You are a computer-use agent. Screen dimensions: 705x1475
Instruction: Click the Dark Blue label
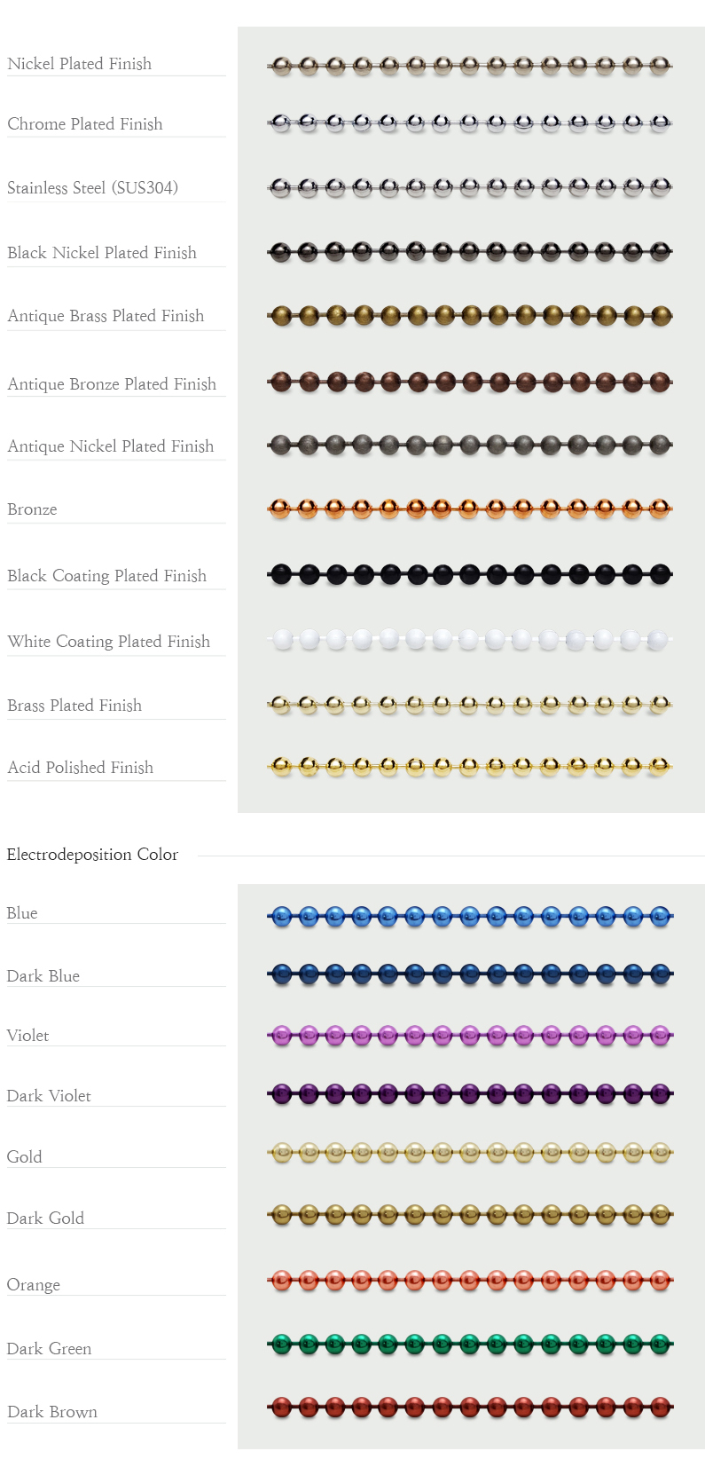[43, 976]
